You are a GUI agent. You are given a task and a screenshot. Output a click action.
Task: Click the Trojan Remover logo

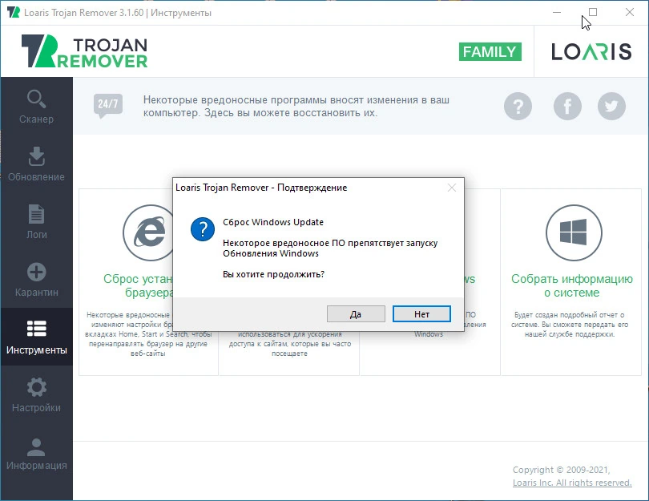84,51
